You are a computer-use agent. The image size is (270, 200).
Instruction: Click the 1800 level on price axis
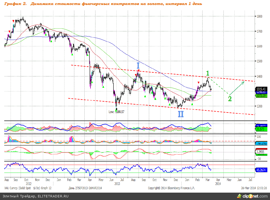(259, 16)
